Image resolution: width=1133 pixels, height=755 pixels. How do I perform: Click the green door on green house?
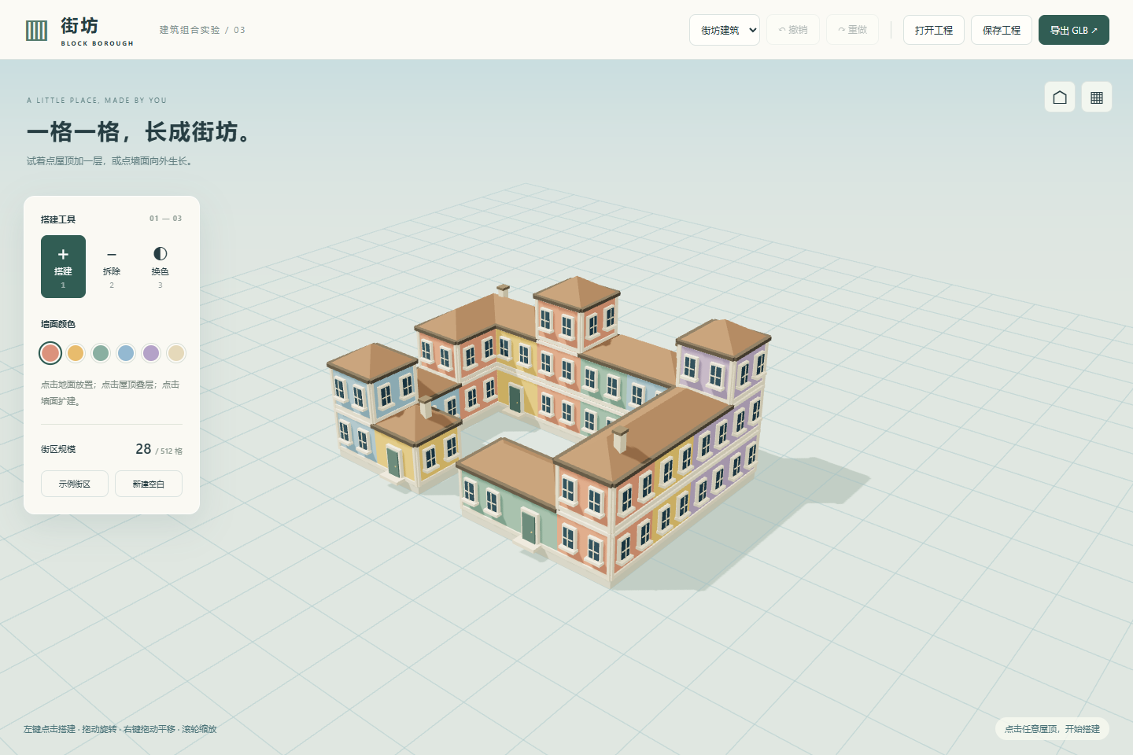[529, 528]
